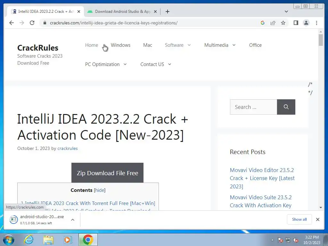
Task: Open the Chrome profile avatar
Action: tap(306, 23)
